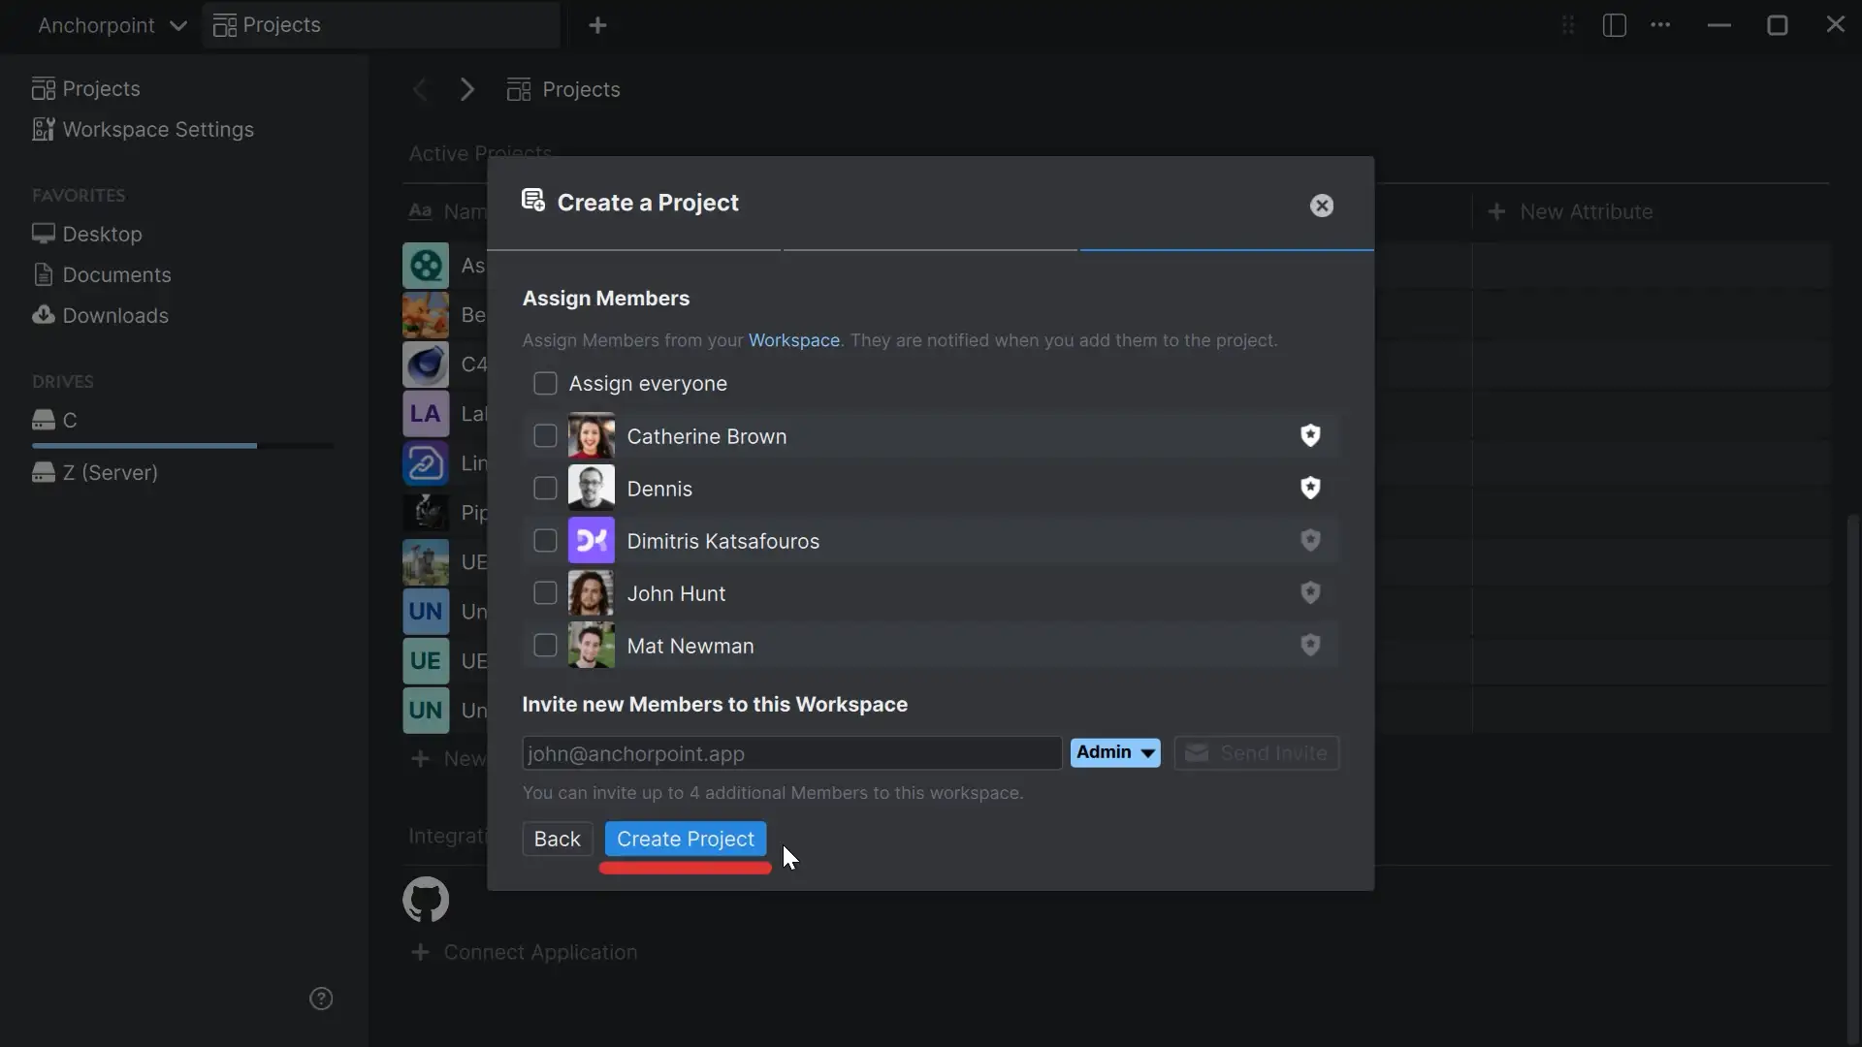
Task: Open the Workspace link in the dialog text
Action: coord(793,340)
